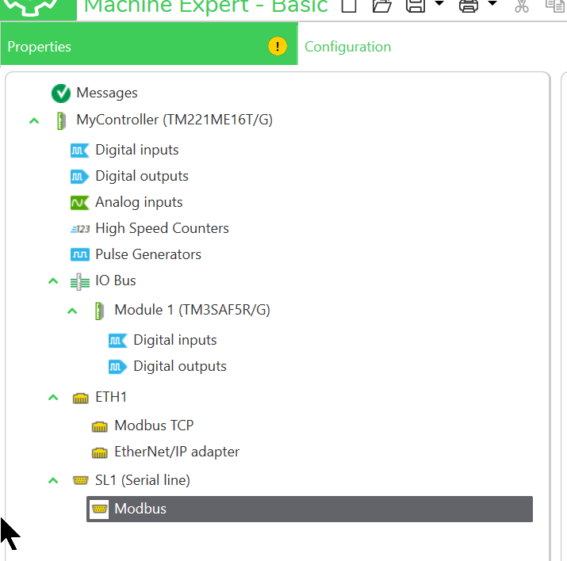Screen dimensions: 567x561
Task: Click the Open project folder icon
Action: pos(382,6)
